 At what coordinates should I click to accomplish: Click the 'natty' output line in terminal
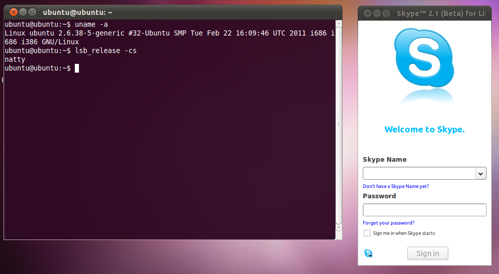(15, 59)
